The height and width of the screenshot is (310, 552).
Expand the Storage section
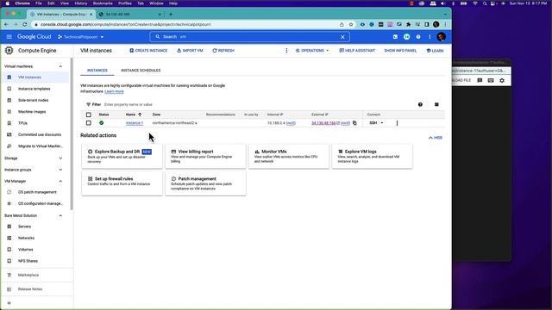pos(60,158)
